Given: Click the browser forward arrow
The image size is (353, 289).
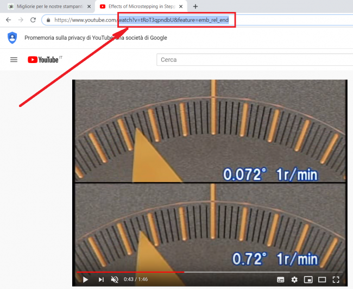Looking at the screenshot, I should [21, 20].
